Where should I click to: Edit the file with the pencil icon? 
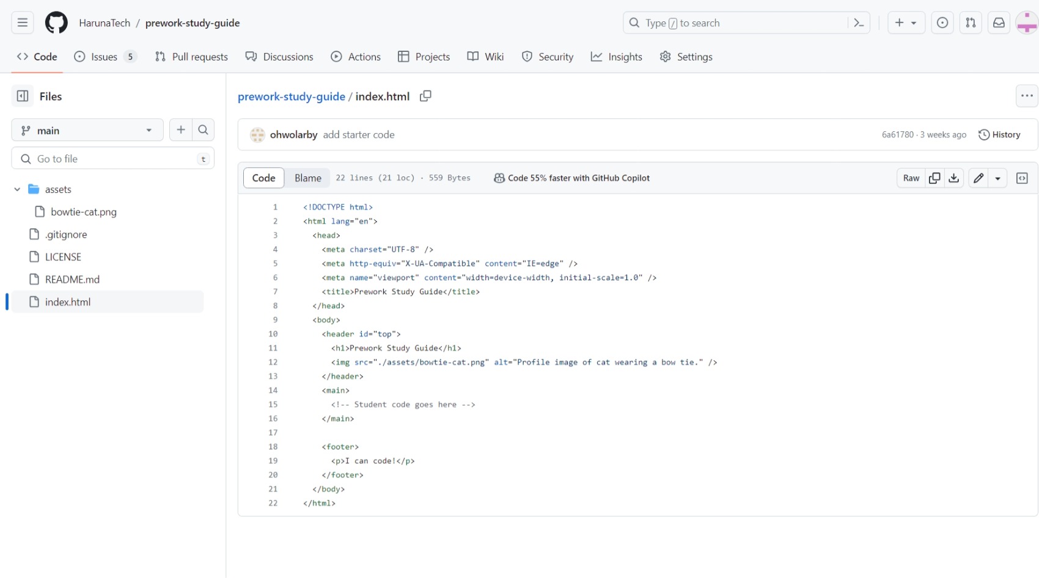[978, 178]
